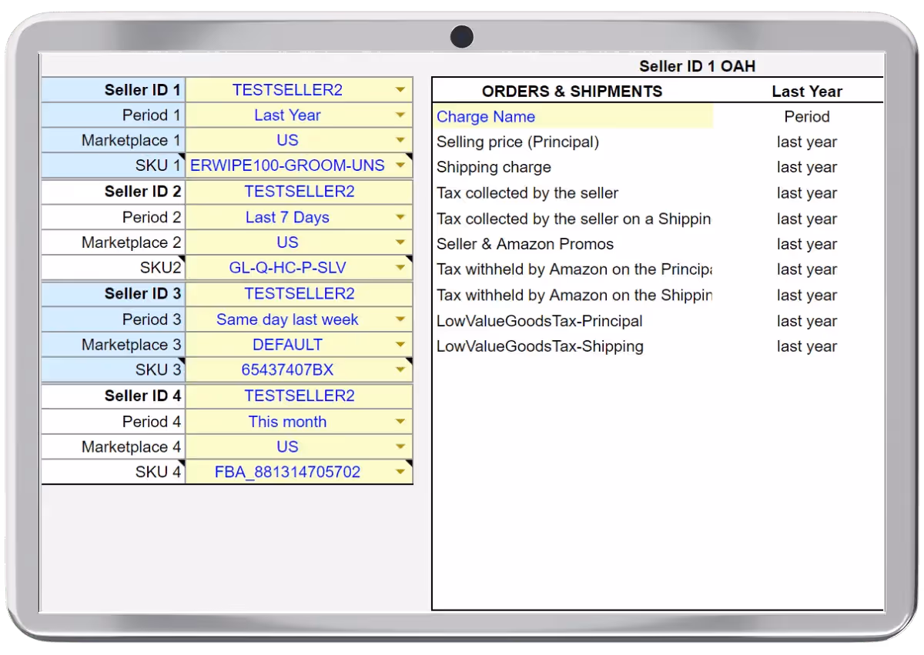The height and width of the screenshot is (655, 924).
Task: Open the Period 1 dropdown arrow
Action: pos(400,115)
